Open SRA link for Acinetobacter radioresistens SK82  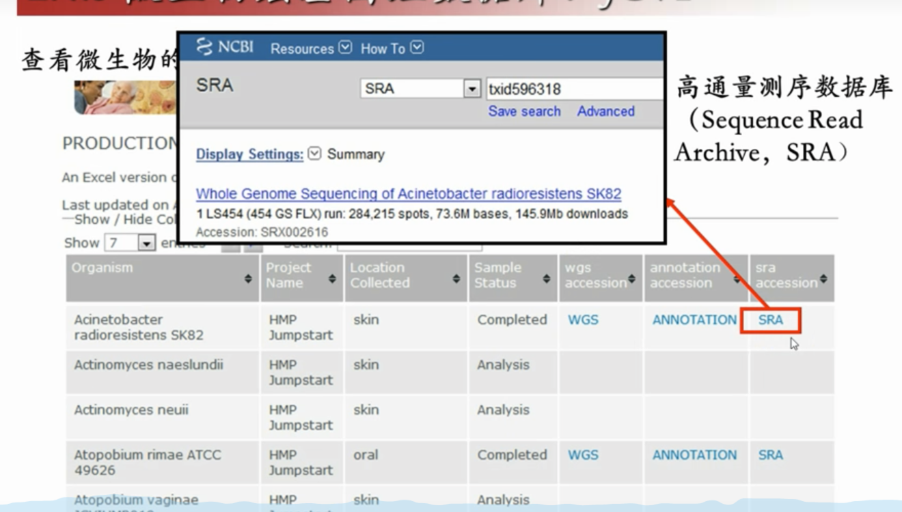[x=770, y=319]
